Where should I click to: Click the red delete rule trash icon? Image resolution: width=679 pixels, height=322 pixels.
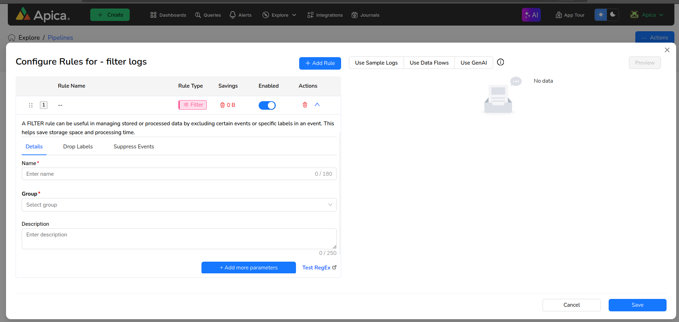(x=305, y=105)
